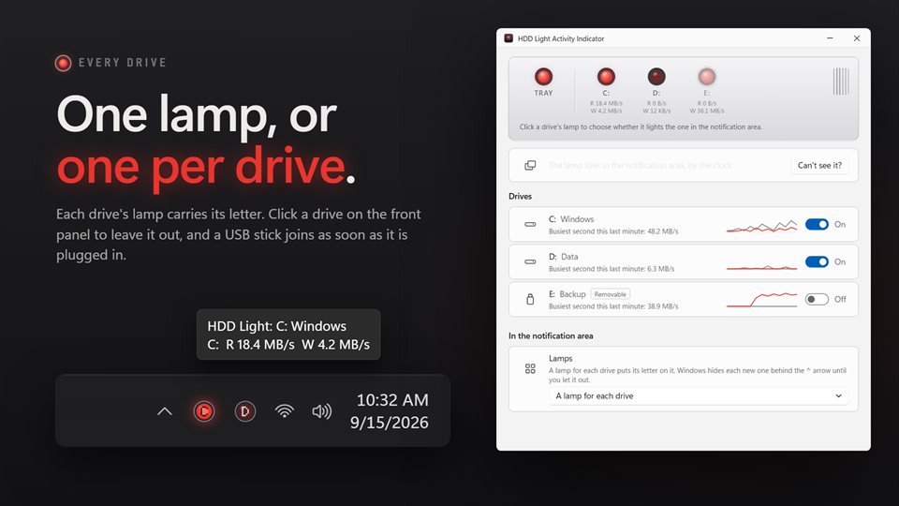
Task: Click the Removable badge on E: Backup
Action: (610, 294)
